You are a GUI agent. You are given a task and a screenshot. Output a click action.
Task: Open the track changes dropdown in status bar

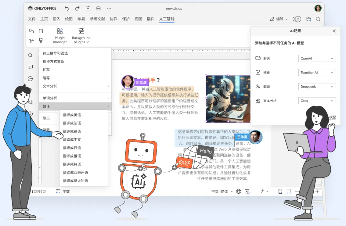coord(263,191)
